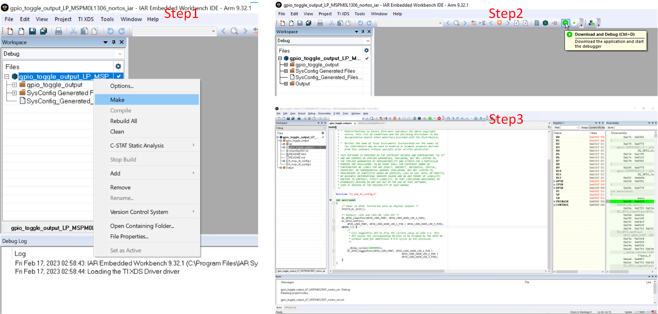
Task: Open Tools menu in Step2 window
Action: point(360,14)
